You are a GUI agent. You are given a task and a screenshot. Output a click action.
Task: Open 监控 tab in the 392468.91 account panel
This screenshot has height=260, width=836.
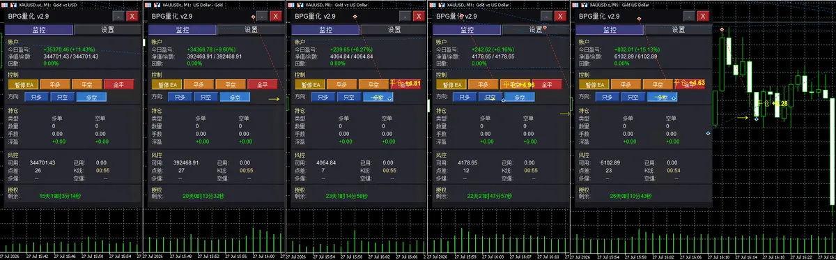tap(182, 30)
